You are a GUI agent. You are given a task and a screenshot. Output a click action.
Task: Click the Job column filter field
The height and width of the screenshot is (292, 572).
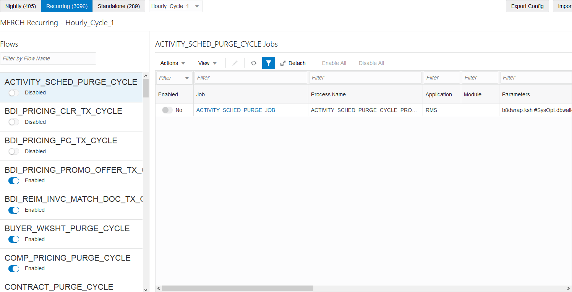(251, 78)
